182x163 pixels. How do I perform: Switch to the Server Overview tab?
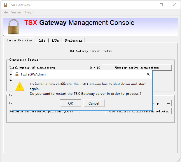pyautogui.click(x=19, y=40)
